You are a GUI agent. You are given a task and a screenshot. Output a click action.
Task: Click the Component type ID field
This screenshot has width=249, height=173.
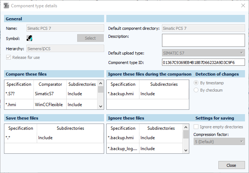[x=203, y=62]
